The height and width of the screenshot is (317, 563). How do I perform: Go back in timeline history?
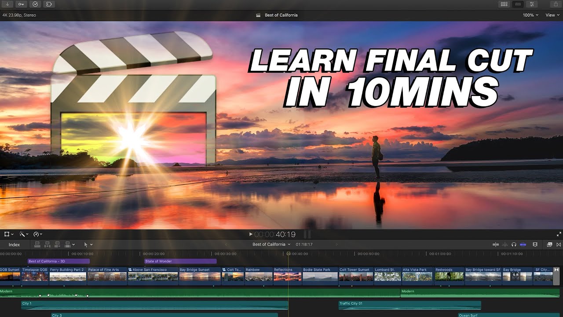[x=227, y=244]
